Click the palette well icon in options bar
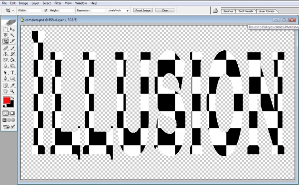Image resolution: width=299 pixels, height=185 pixels. 215,10
